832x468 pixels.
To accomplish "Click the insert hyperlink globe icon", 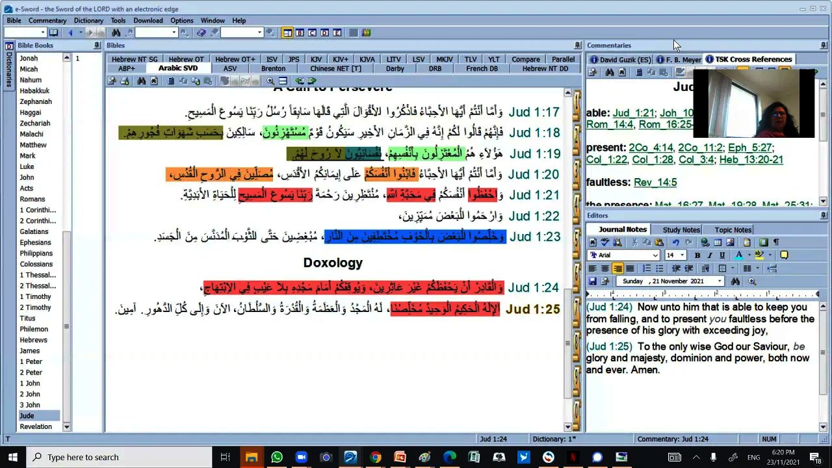I will tap(705, 242).
